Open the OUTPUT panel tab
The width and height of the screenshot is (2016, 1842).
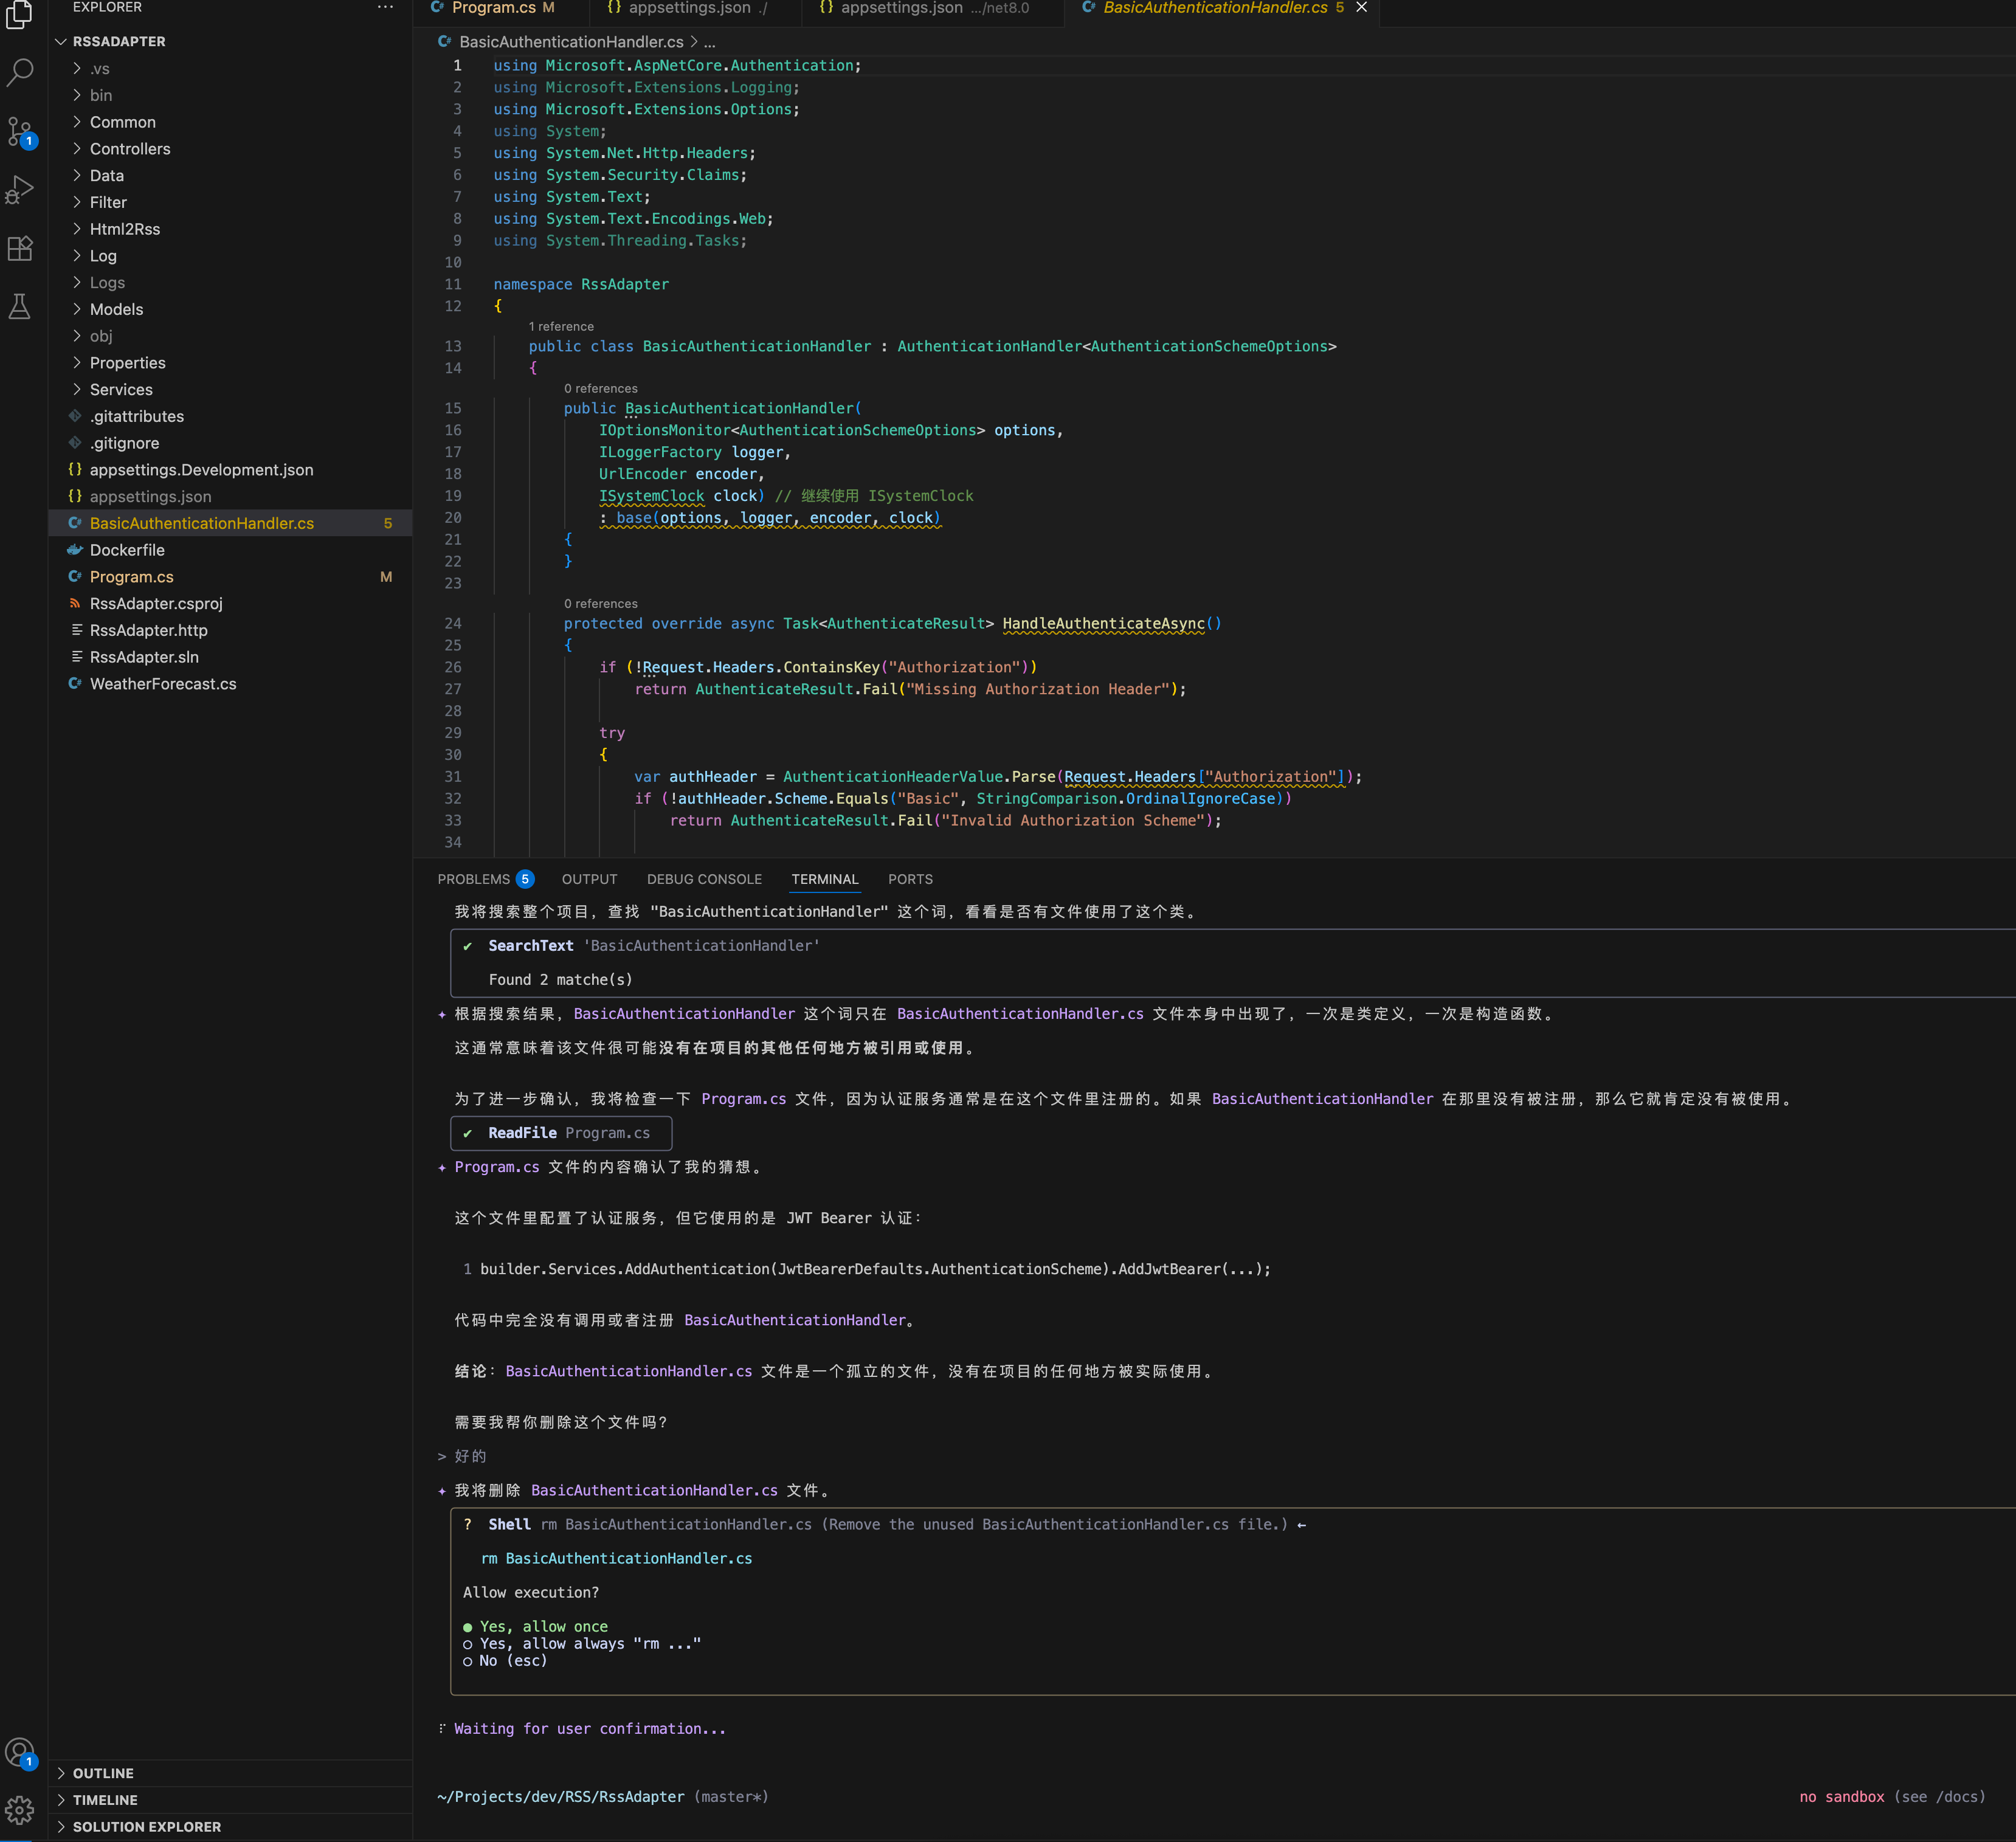tap(589, 879)
